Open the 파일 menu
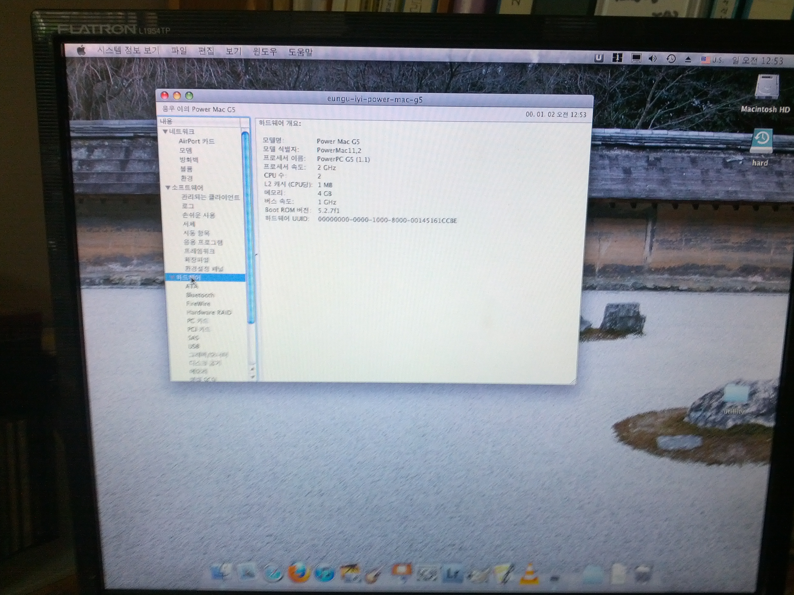This screenshot has height=595, width=794. pos(179,51)
